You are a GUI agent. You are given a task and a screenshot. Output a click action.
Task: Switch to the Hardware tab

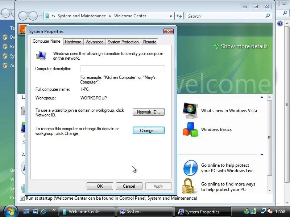(73, 42)
